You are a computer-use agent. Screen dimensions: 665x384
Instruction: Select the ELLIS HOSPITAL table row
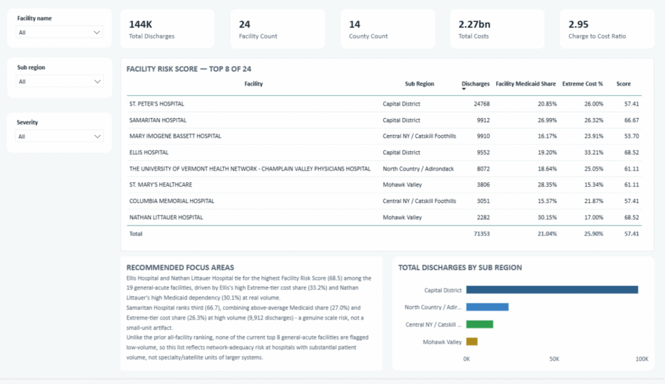tap(384, 152)
